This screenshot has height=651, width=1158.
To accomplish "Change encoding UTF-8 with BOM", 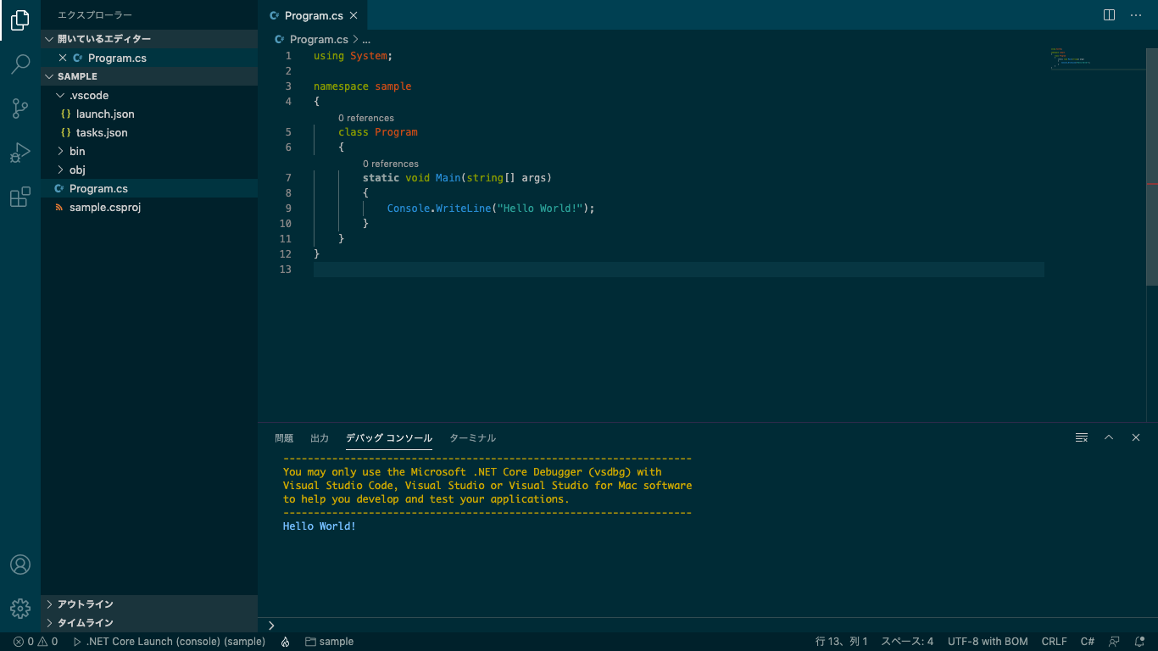I will (988, 642).
